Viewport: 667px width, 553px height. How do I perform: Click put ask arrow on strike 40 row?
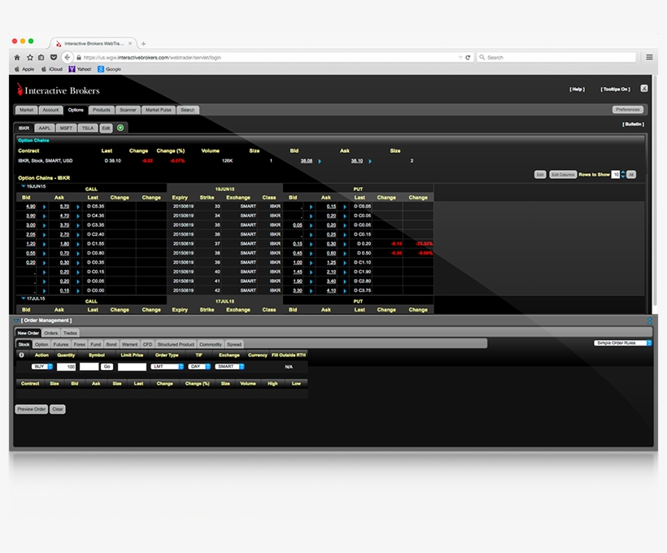[x=345, y=272]
